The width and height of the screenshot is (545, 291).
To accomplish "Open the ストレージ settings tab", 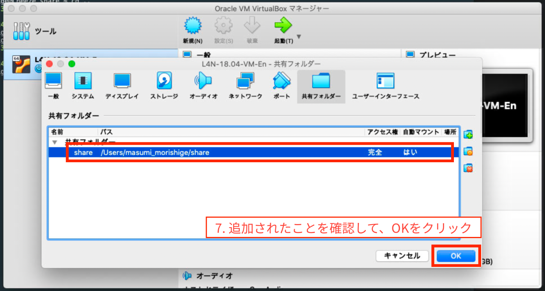I will click(164, 86).
